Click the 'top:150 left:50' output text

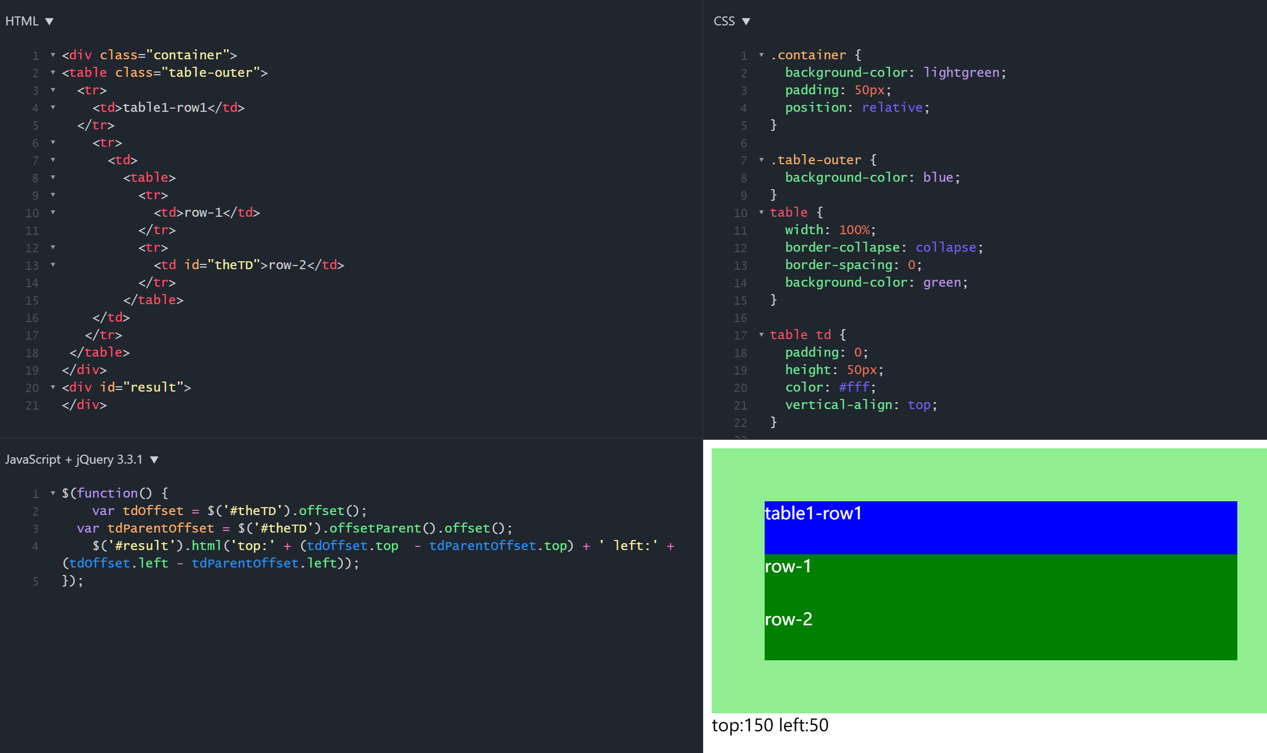(770, 725)
